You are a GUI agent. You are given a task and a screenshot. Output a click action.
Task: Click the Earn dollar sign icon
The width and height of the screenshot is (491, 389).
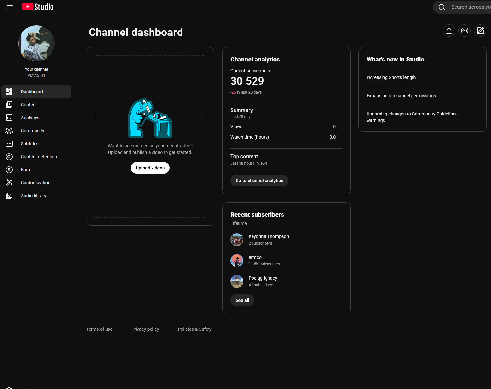(x=9, y=170)
